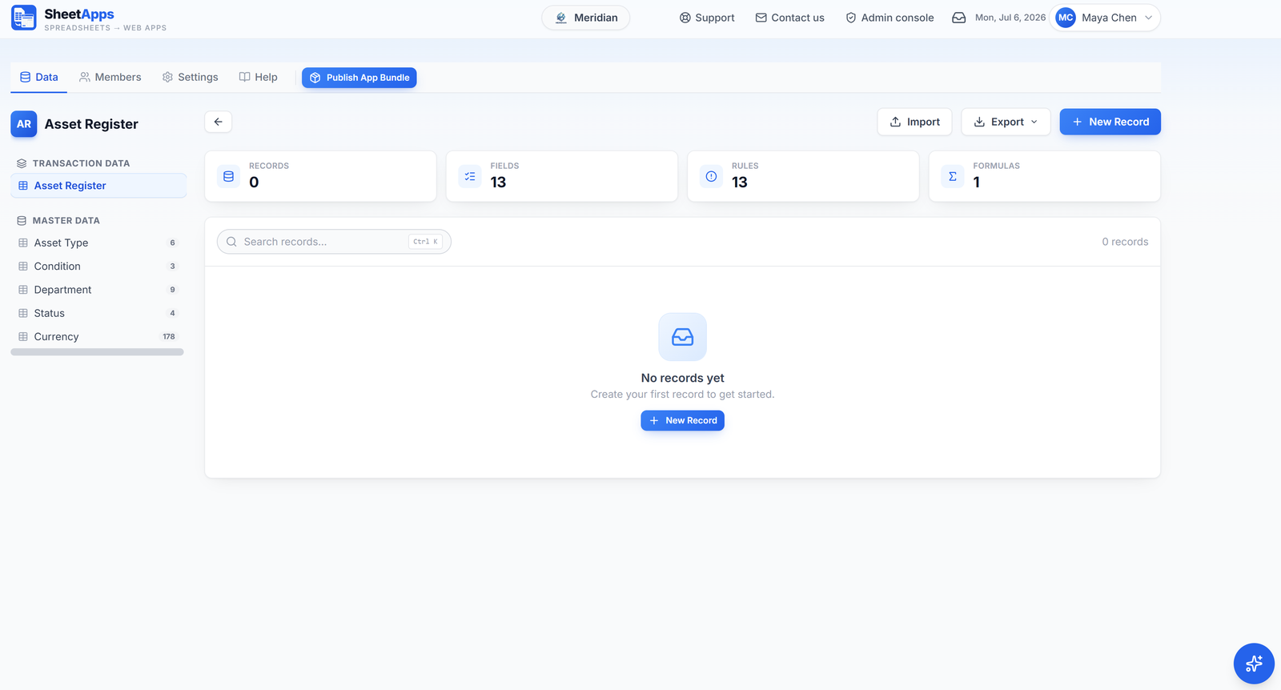Open the Status master table
Screen dimensions: 1281x690
coord(98,313)
